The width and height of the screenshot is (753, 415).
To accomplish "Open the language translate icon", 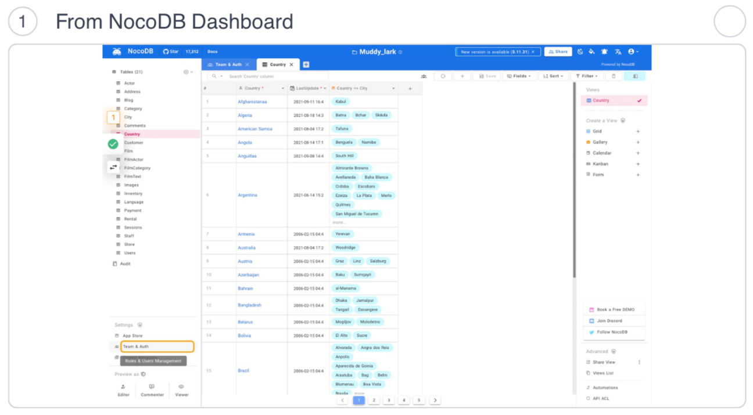I will (x=618, y=52).
